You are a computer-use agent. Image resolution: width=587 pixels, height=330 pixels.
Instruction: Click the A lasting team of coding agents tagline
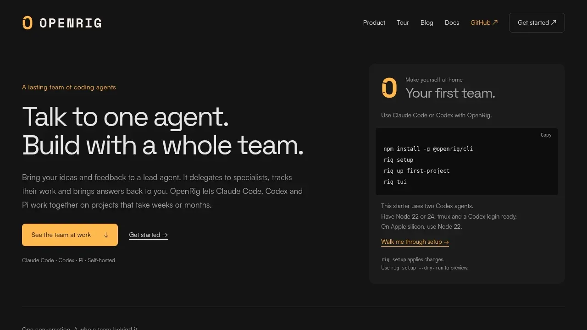[69, 87]
